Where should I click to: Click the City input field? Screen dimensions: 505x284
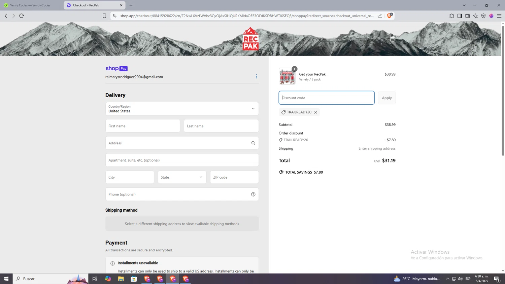(x=130, y=177)
